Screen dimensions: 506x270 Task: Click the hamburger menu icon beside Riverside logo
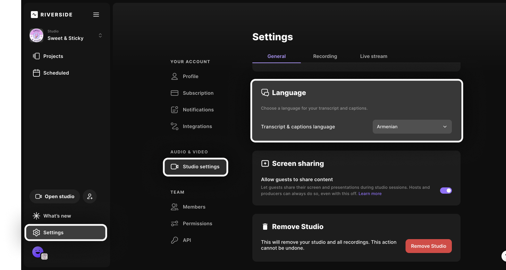point(96,15)
